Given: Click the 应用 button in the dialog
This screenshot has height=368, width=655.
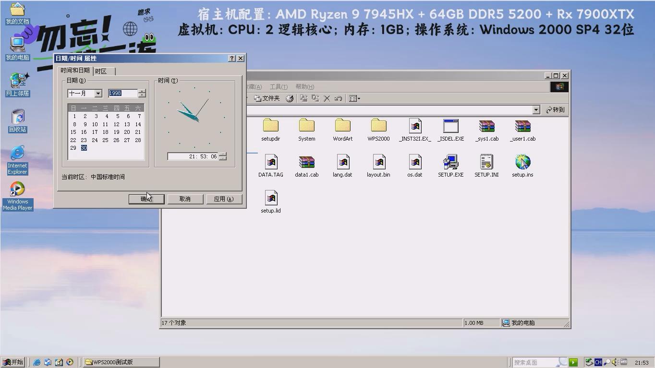Looking at the screenshot, I should [224, 199].
